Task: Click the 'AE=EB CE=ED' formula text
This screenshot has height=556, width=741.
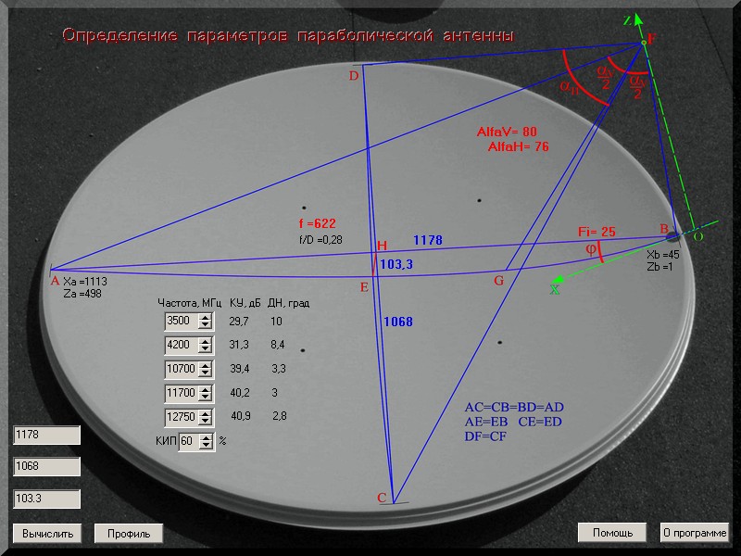Action: tap(513, 422)
